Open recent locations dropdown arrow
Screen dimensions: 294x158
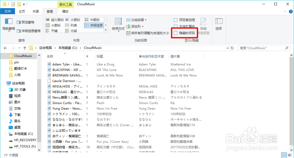[19, 48]
